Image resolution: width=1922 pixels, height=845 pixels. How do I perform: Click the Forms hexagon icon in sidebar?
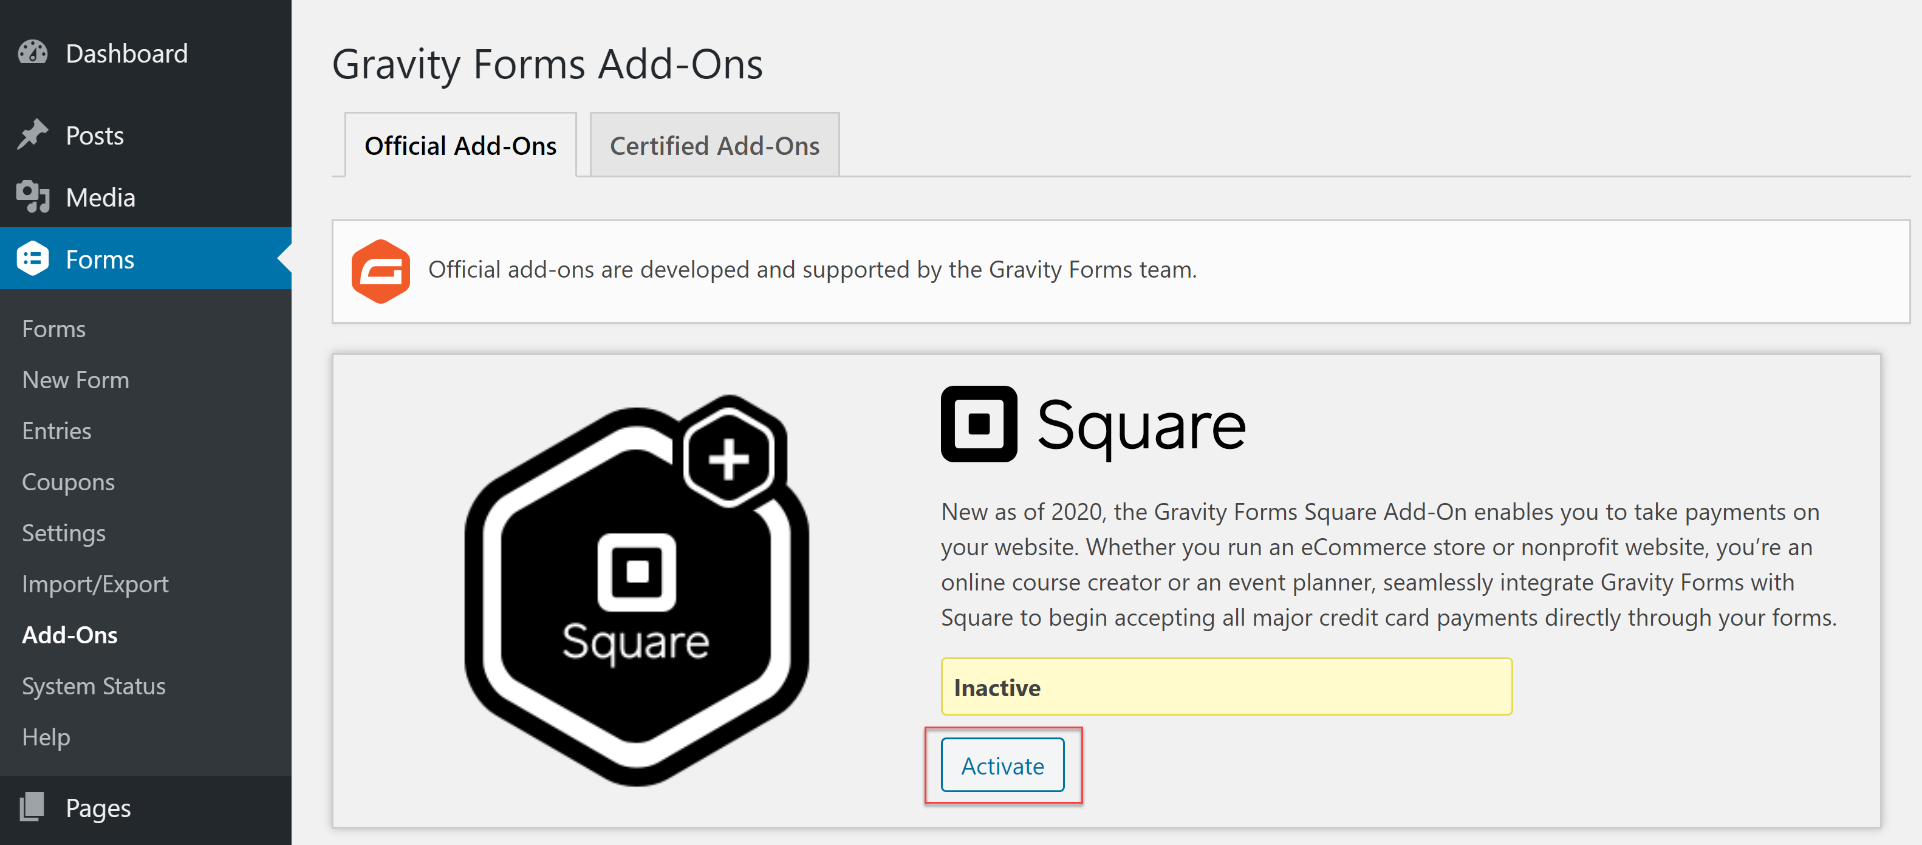(x=33, y=259)
